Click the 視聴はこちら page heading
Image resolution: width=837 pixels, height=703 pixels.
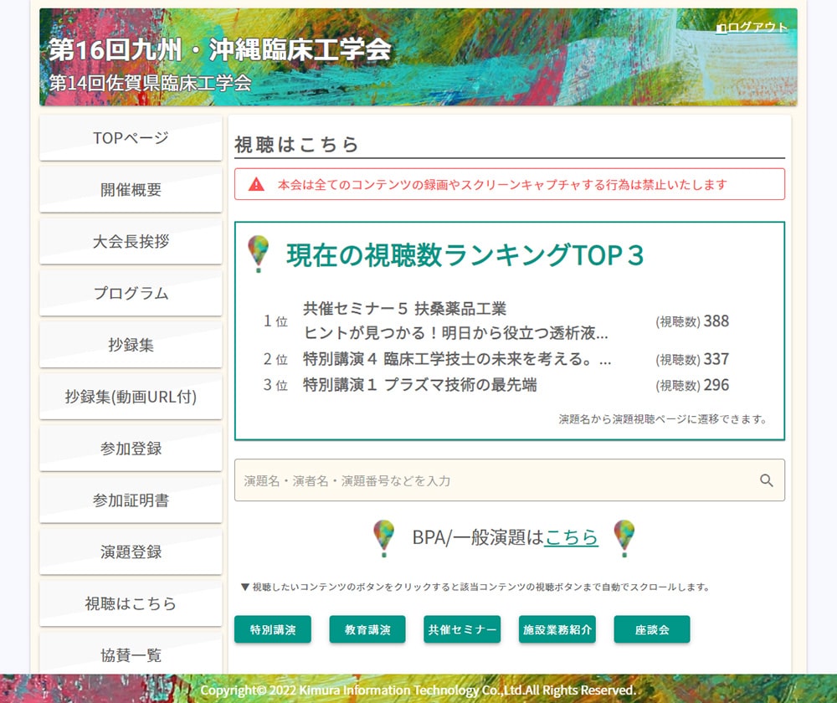point(296,145)
